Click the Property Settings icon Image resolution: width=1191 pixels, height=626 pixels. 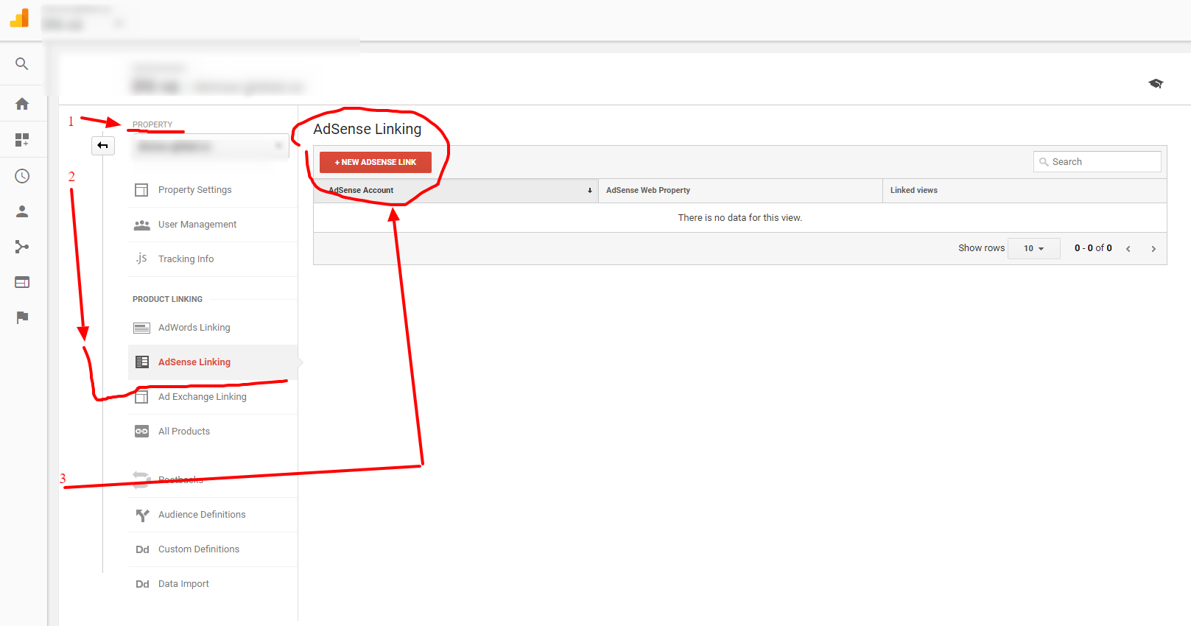(x=141, y=190)
